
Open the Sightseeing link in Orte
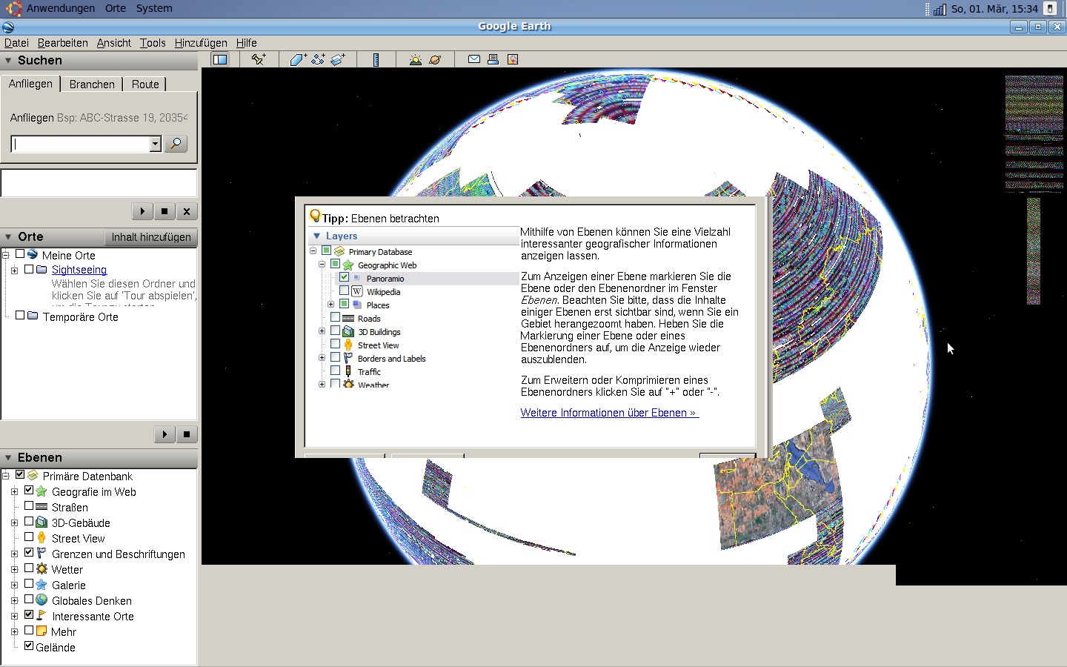point(79,270)
